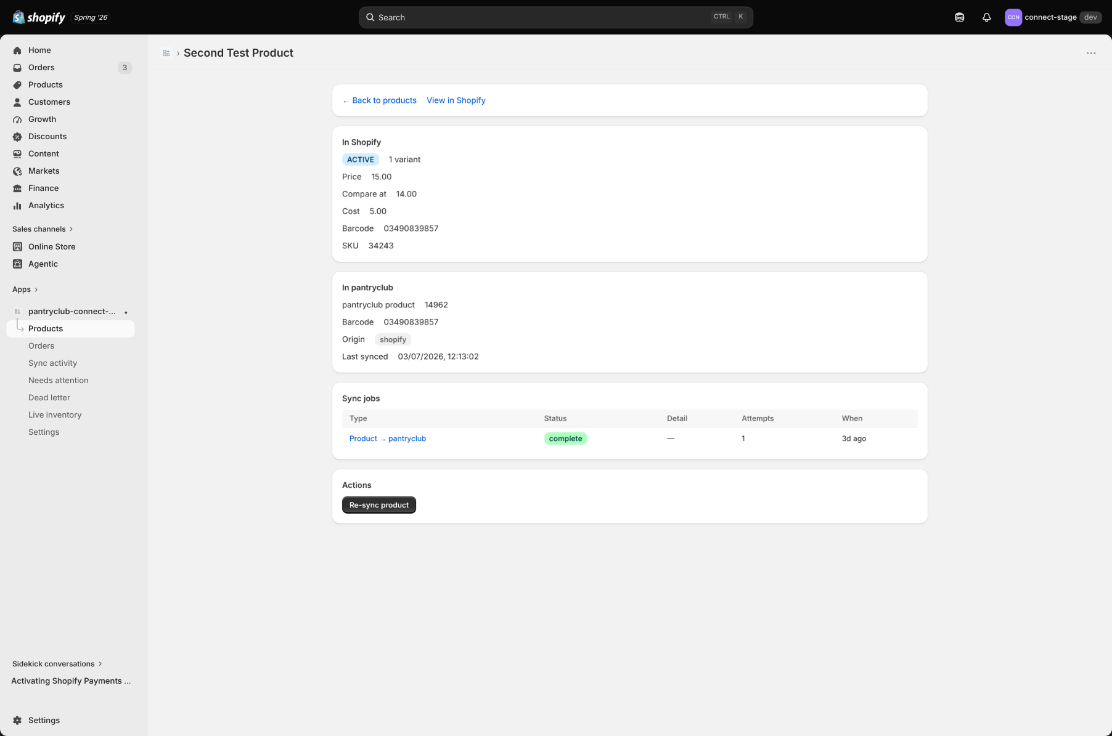Open the Sidekick assistant icon

[959, 17]
